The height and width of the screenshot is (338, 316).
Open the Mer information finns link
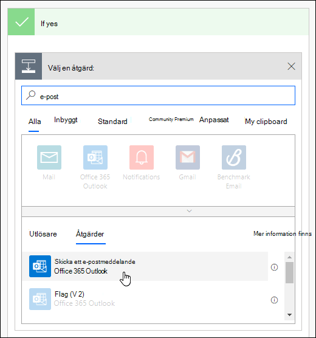283,233
